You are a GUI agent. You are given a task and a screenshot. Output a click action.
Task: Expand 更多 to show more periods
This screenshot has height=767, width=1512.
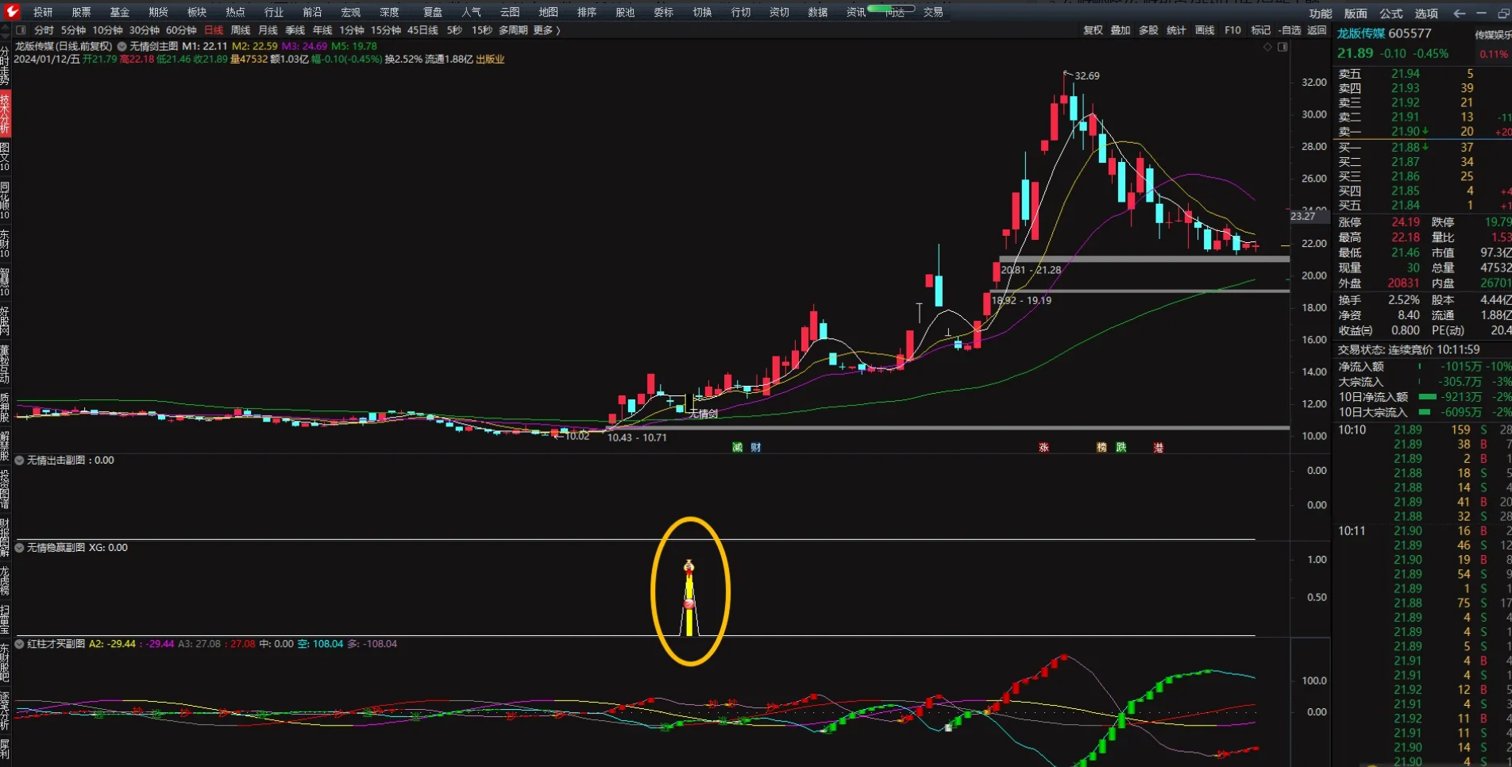546,30
